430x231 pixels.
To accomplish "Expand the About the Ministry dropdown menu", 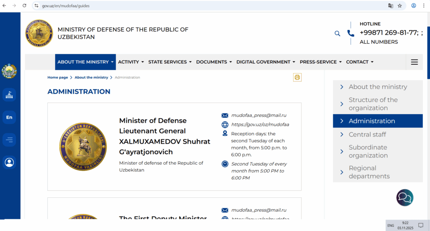I will tap(86, 62).
